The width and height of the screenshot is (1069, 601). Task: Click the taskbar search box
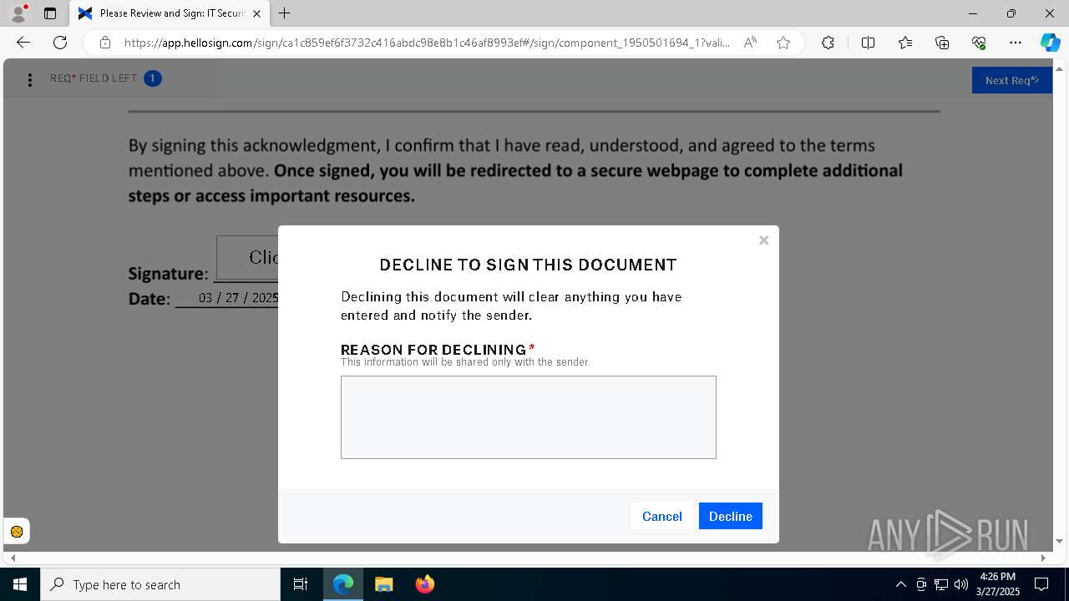click(160, 584)
